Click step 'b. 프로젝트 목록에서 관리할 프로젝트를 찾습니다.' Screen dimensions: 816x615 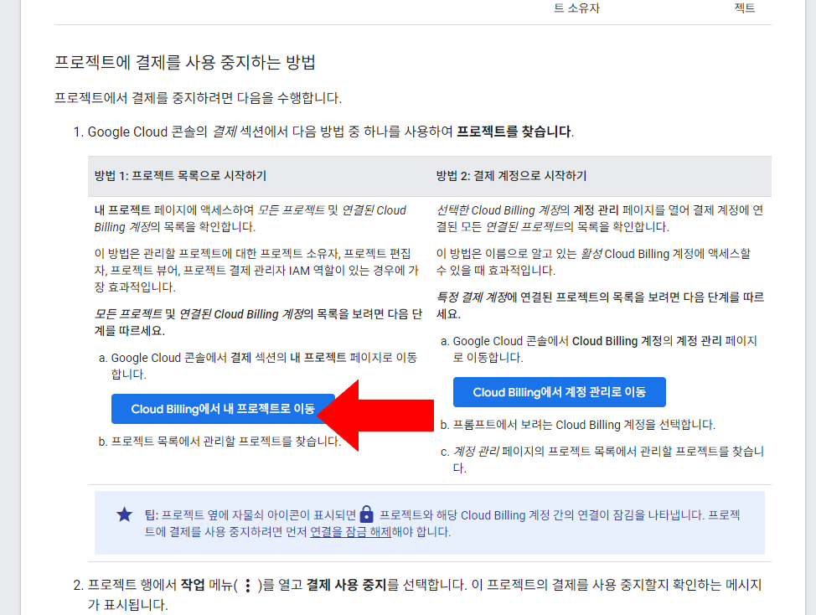click(x=219, y=442)
